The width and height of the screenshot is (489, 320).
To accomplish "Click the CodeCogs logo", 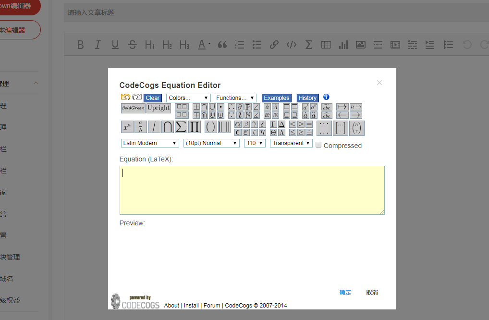I will pyautogui.click(x=135, y=301).
